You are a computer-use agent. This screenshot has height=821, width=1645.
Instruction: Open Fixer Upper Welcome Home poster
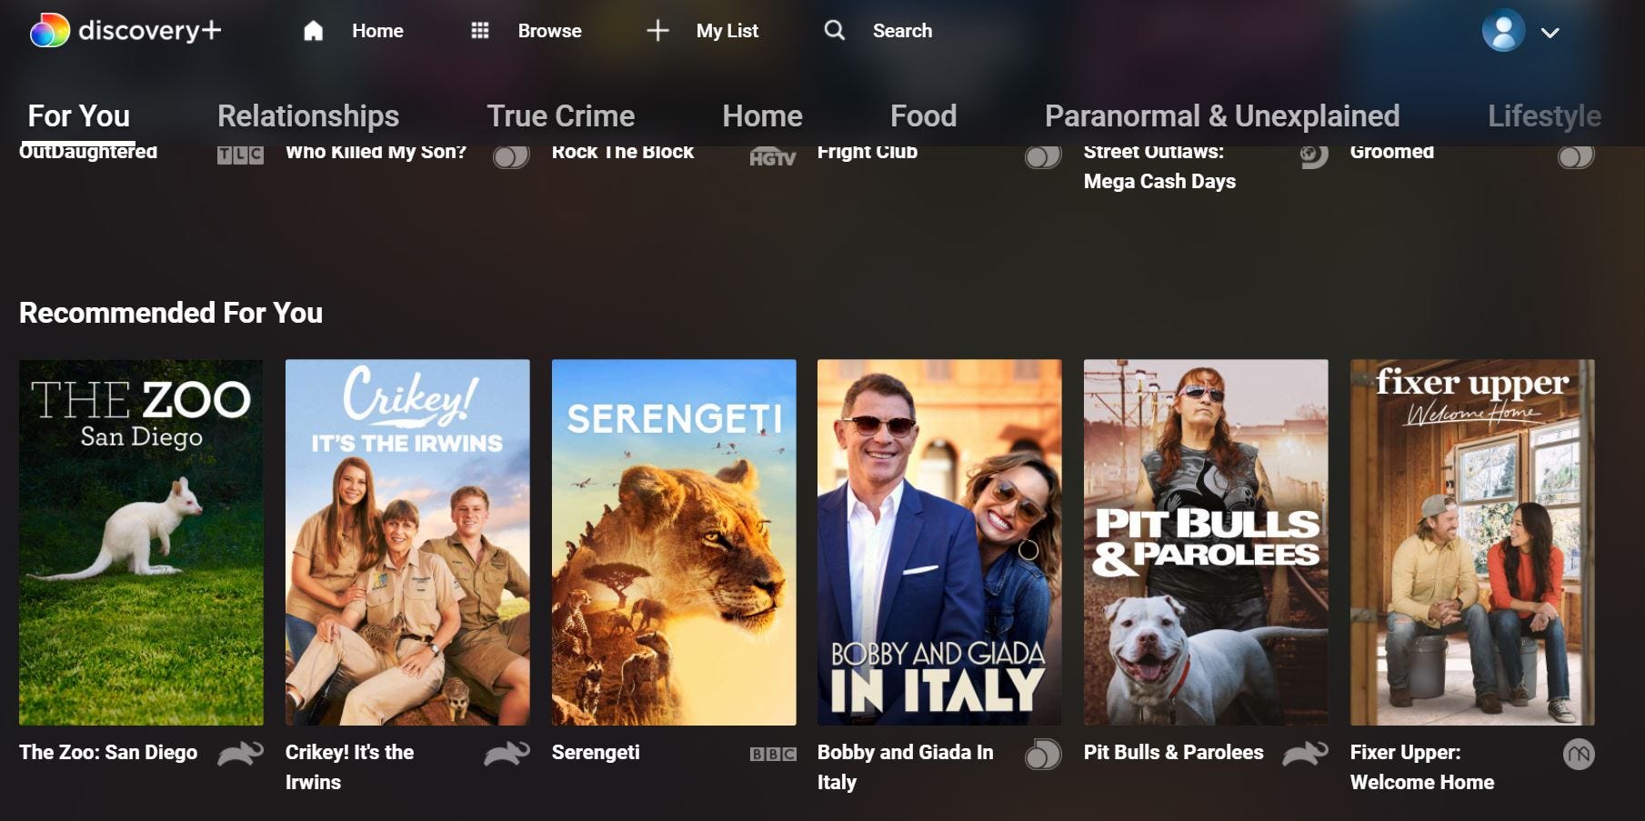click(1472, 542)
